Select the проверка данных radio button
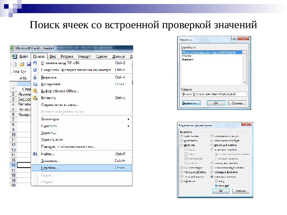The height and width of the screenshot is (215, 287). pos(212,177)
